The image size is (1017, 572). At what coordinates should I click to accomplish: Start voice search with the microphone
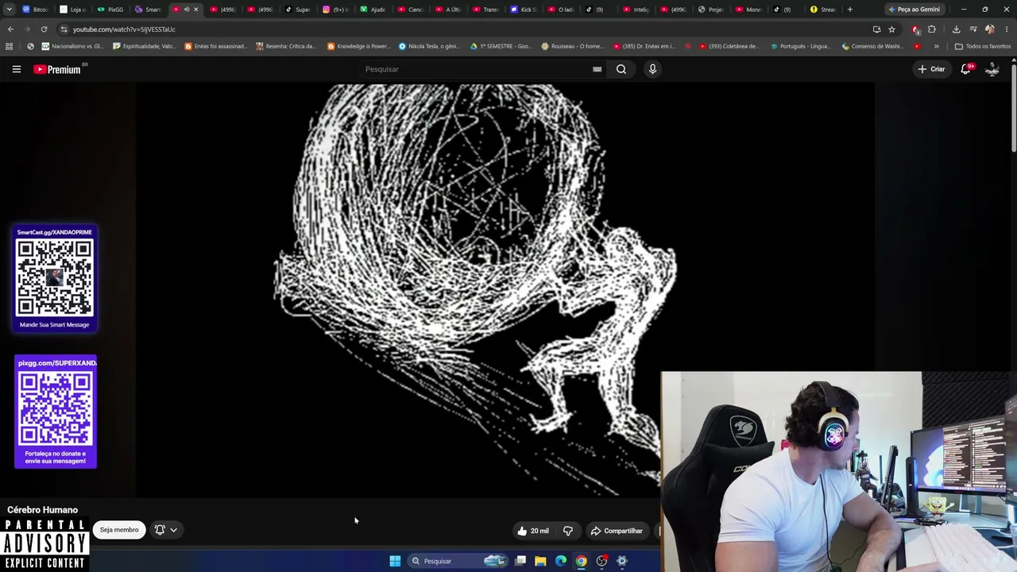point(652,69)
